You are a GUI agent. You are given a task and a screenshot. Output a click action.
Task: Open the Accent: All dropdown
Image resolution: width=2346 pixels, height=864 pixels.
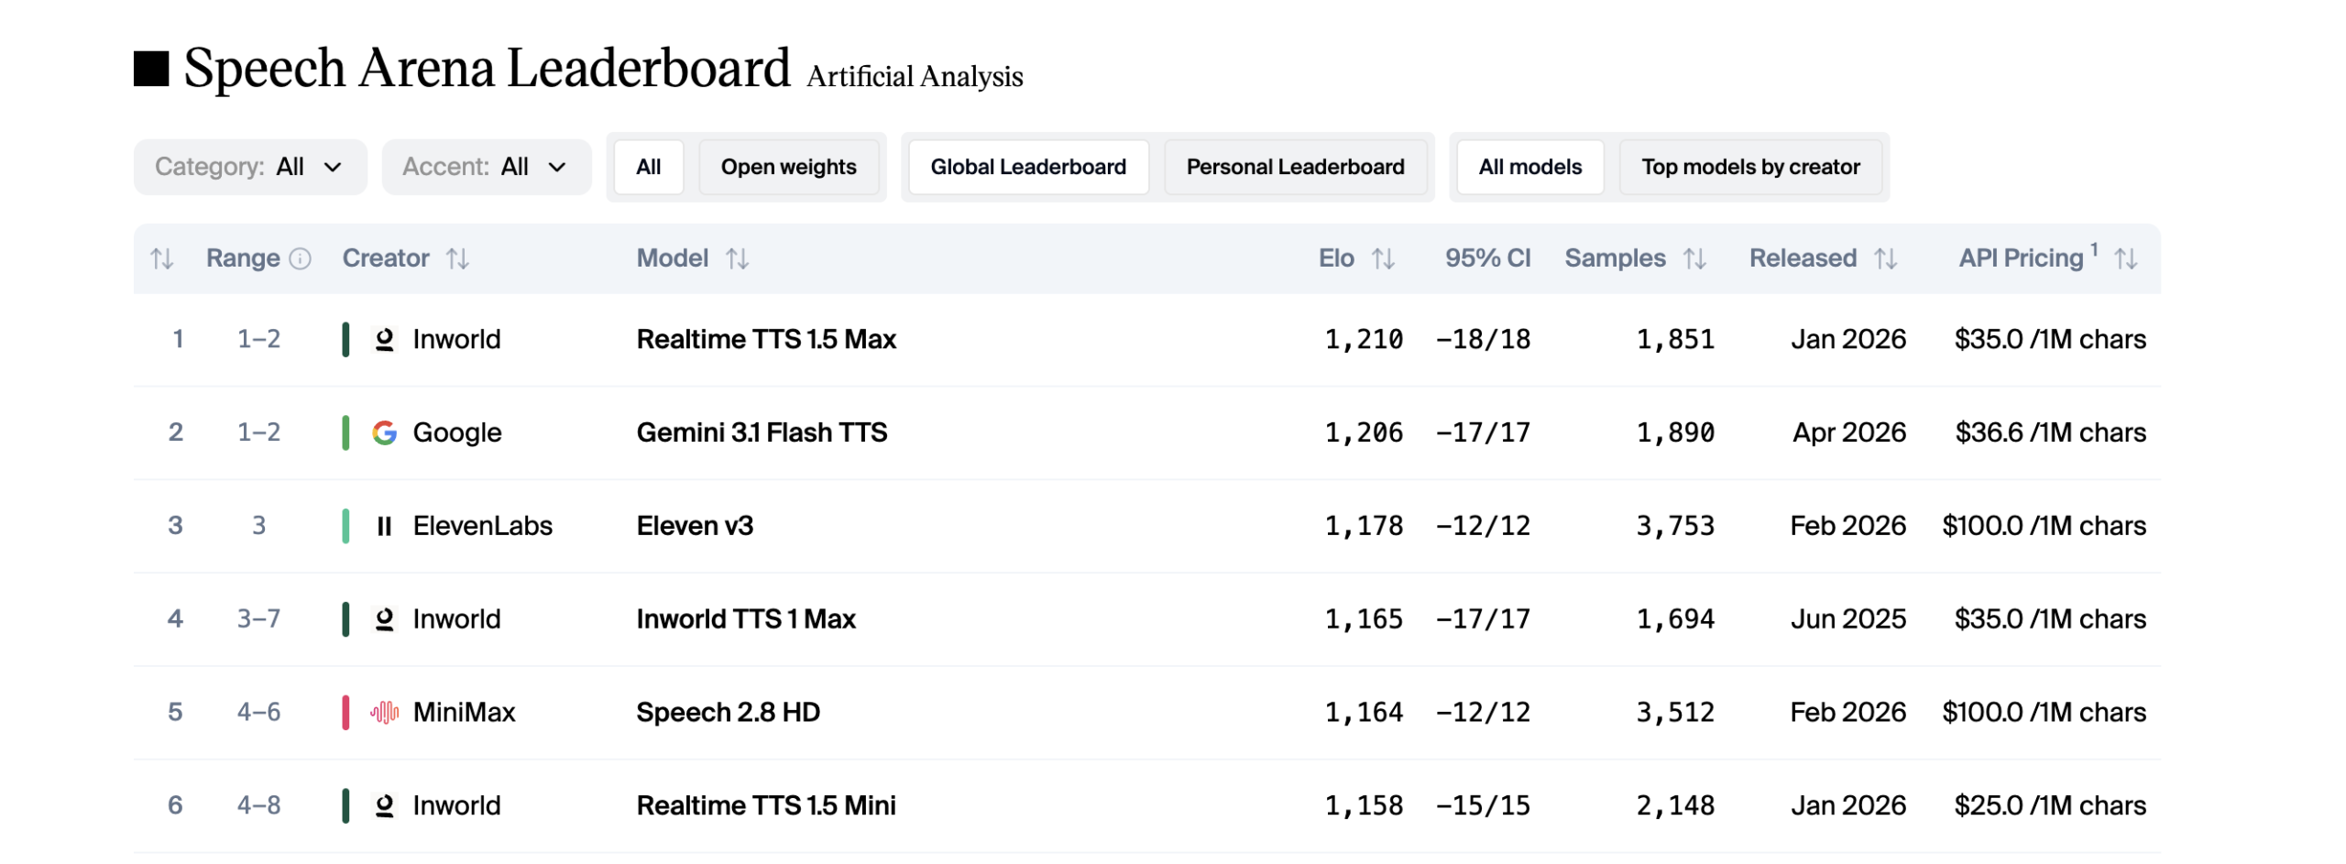click(x=486, y=167)
